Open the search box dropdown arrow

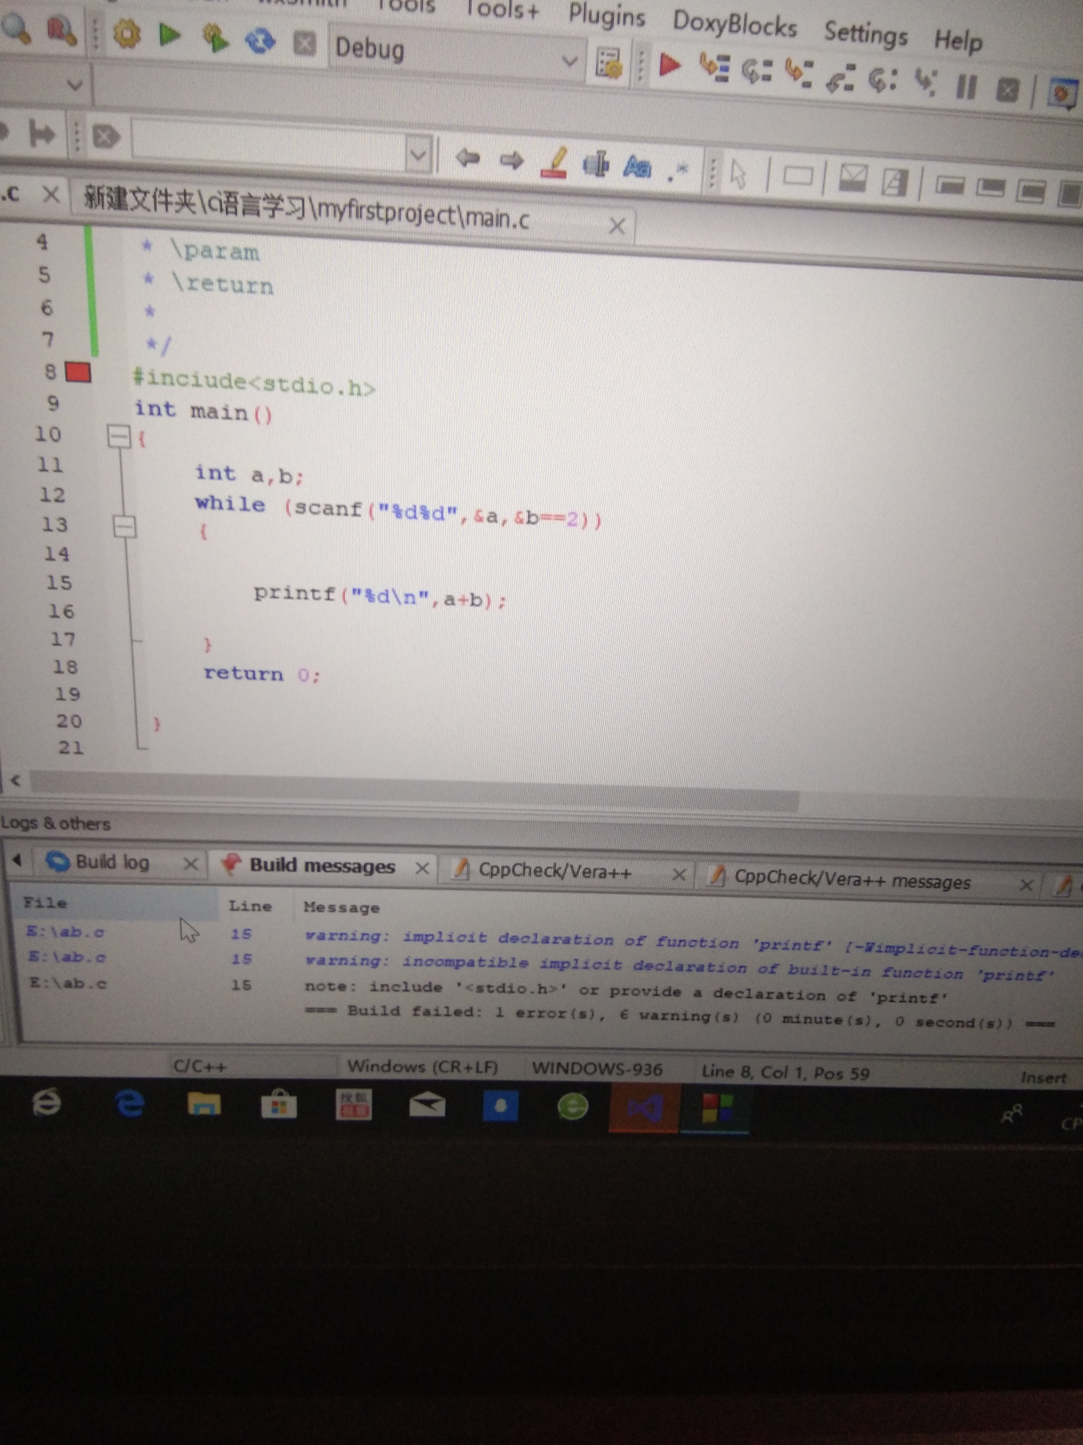[418, 156]
